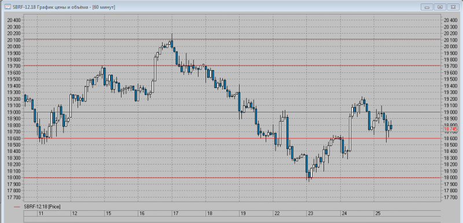Click the chart window title bar text
The image size is (463, 223).
pos(64,7)
